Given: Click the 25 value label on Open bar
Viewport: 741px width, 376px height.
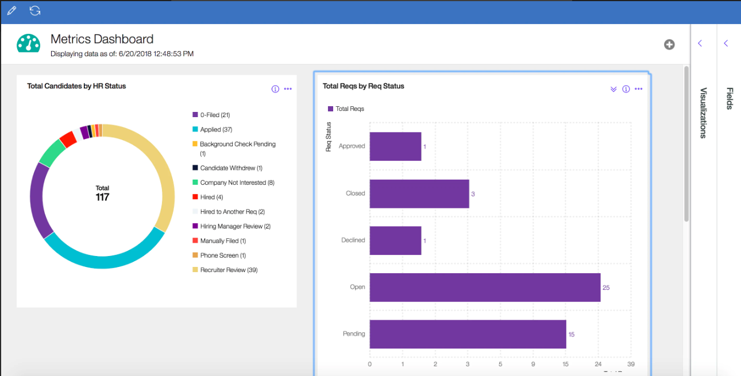Looking at the screenshot, I should [606, 288].
